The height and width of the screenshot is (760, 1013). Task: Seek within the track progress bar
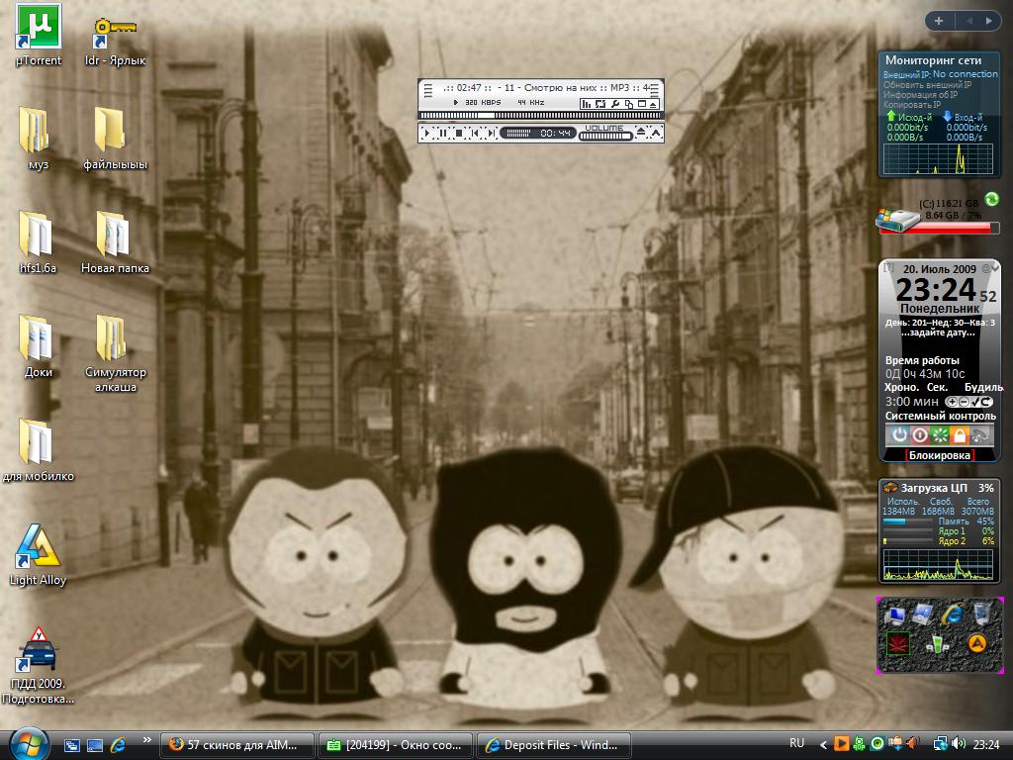click(540, 115)
